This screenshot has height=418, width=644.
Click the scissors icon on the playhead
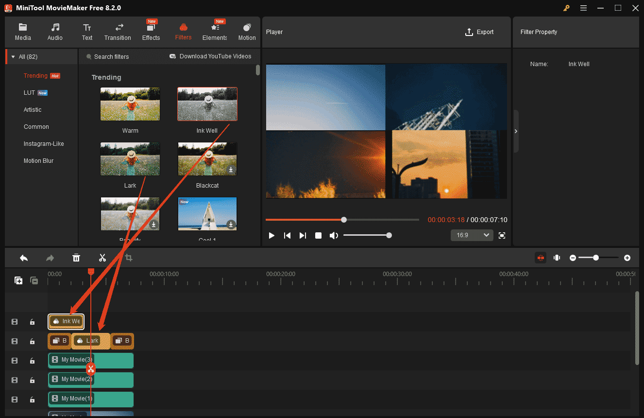pos(91,369)
